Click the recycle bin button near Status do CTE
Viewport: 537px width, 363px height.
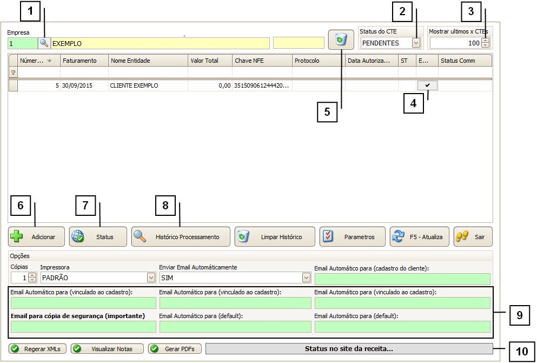pos(341,39)
